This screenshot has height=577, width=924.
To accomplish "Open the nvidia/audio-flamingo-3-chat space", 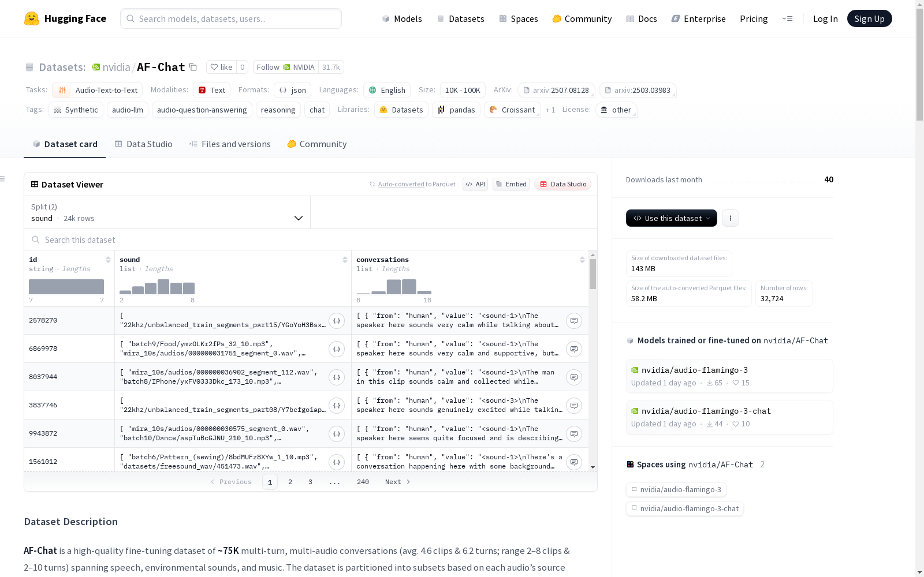I will [685, 509].
